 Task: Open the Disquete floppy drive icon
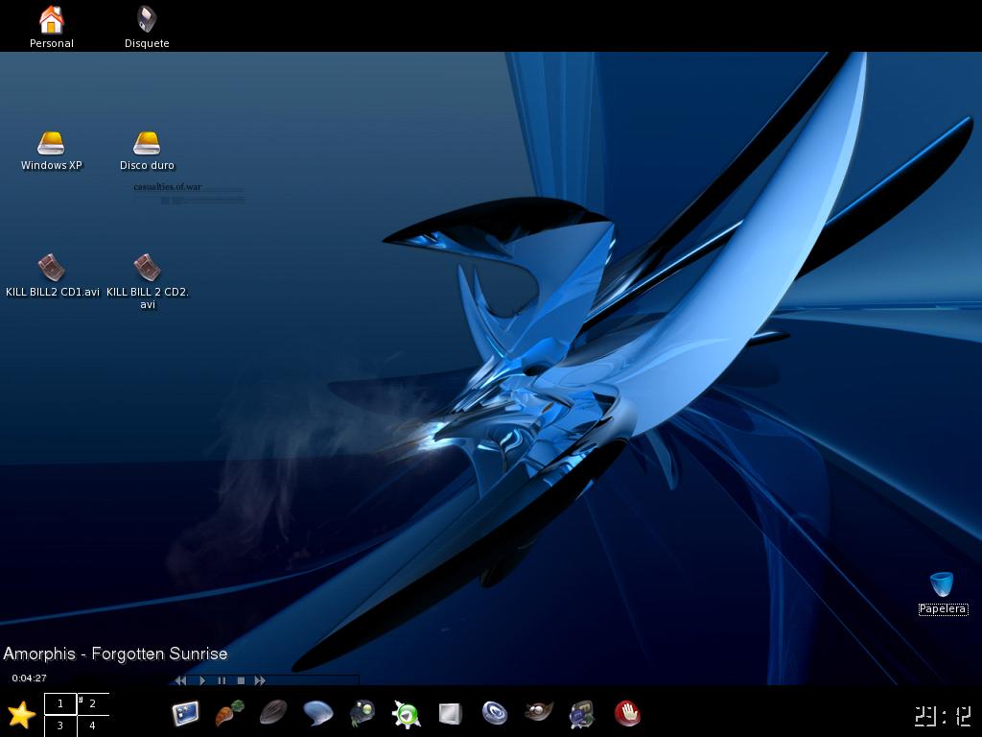pos(147,20)
